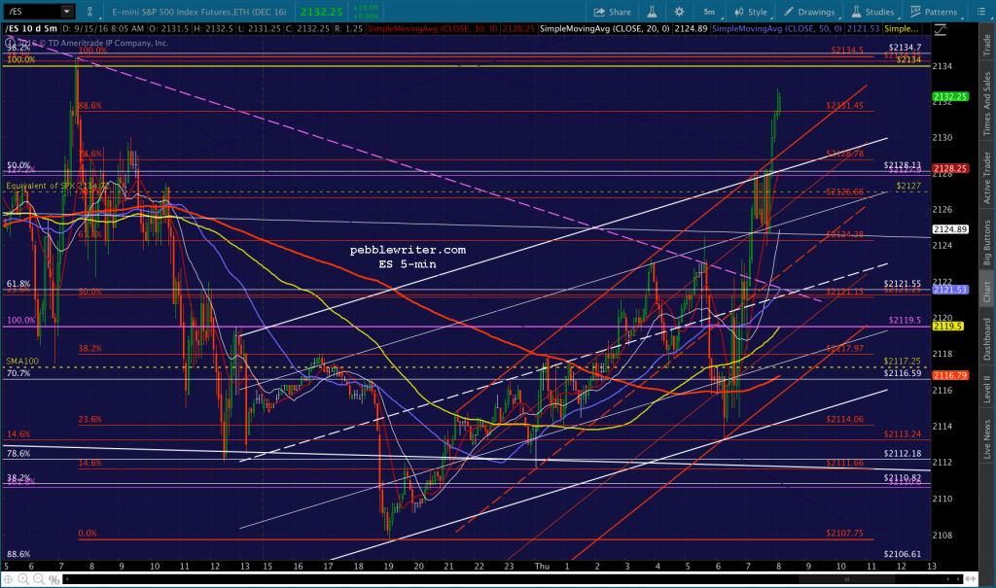
Task: Toggle the percent scale icon
Action: 54,579
